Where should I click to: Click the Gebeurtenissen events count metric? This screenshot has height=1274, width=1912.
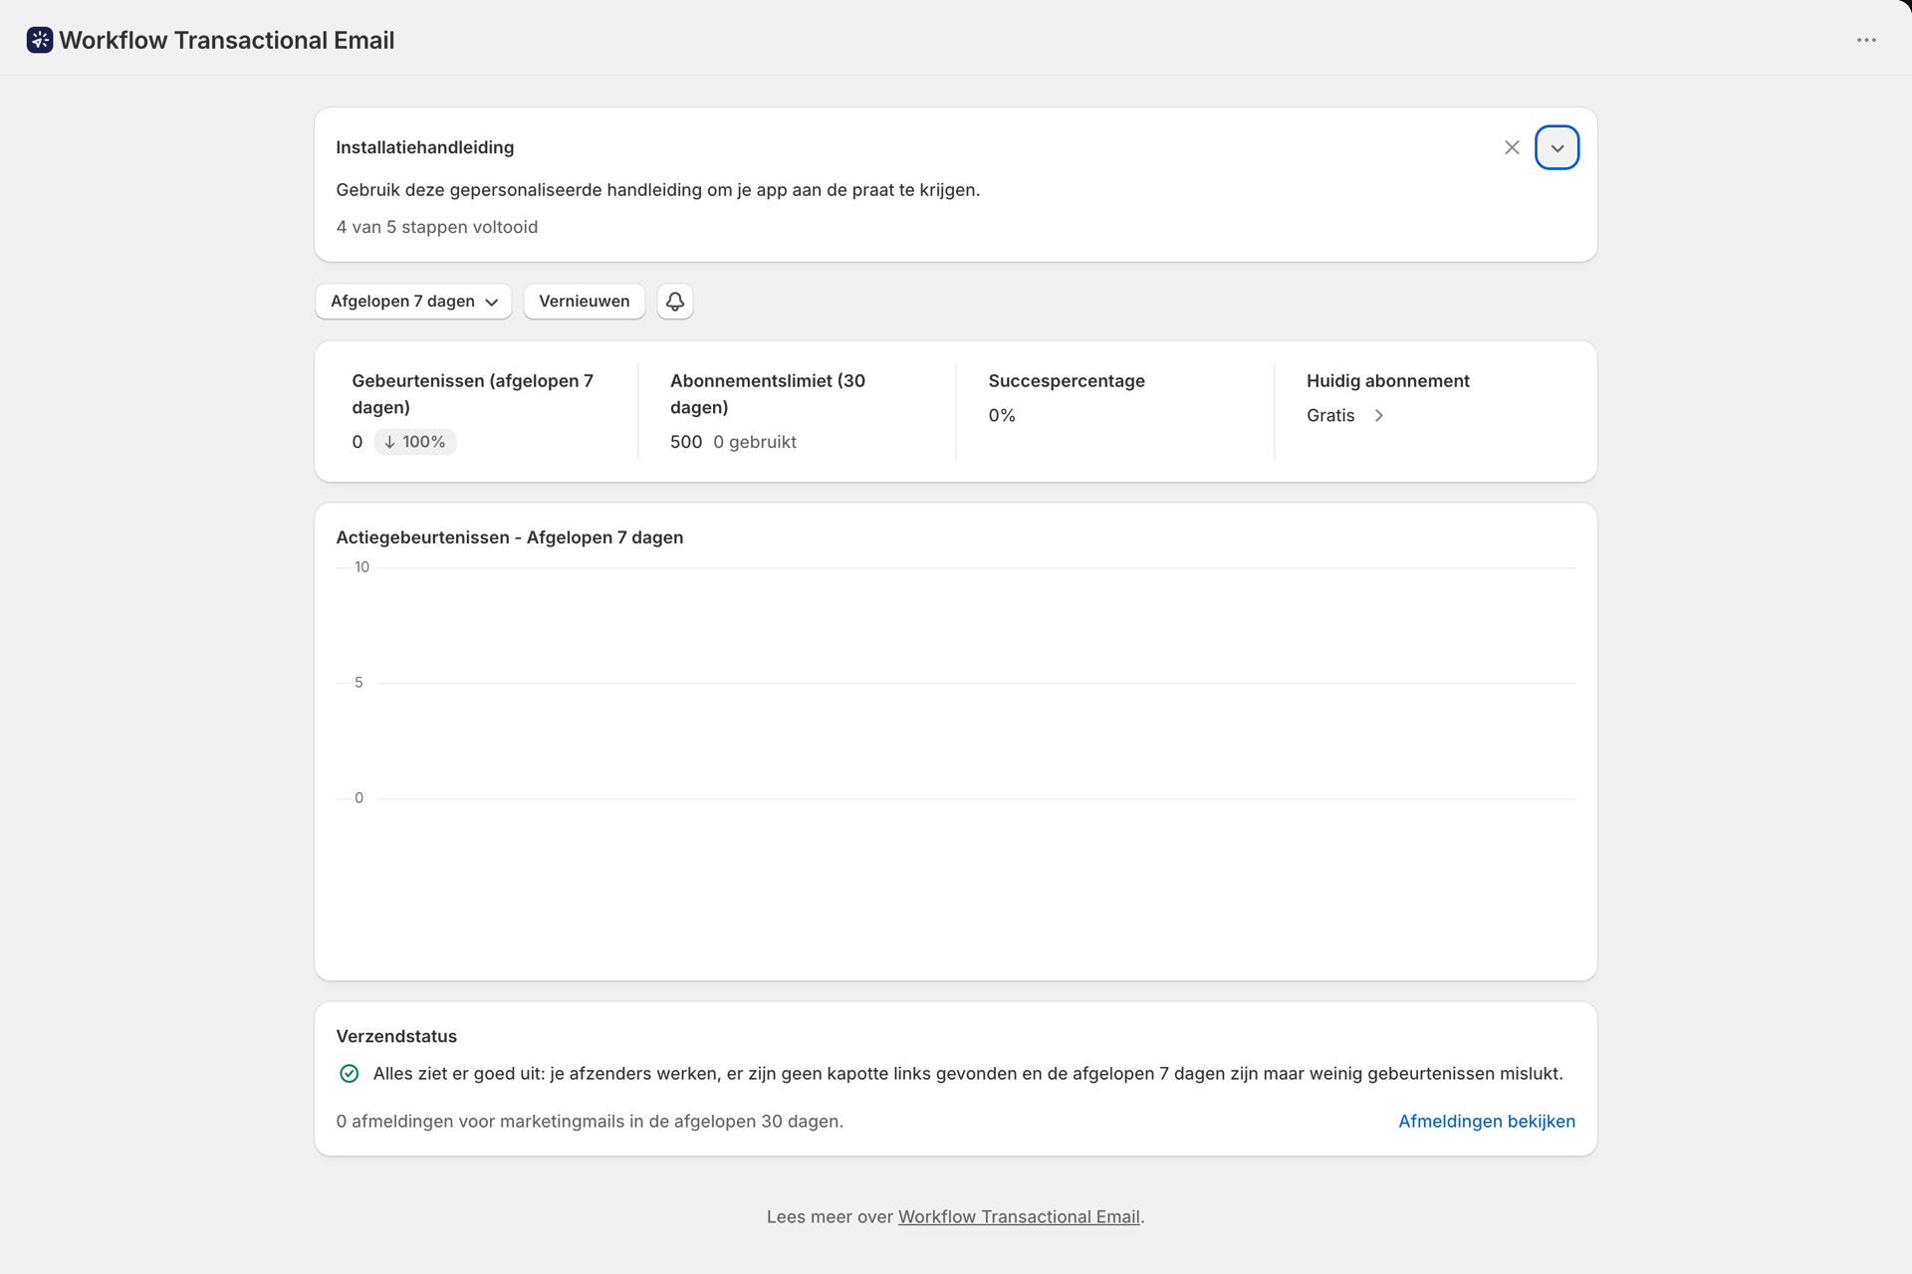[358, 442]
